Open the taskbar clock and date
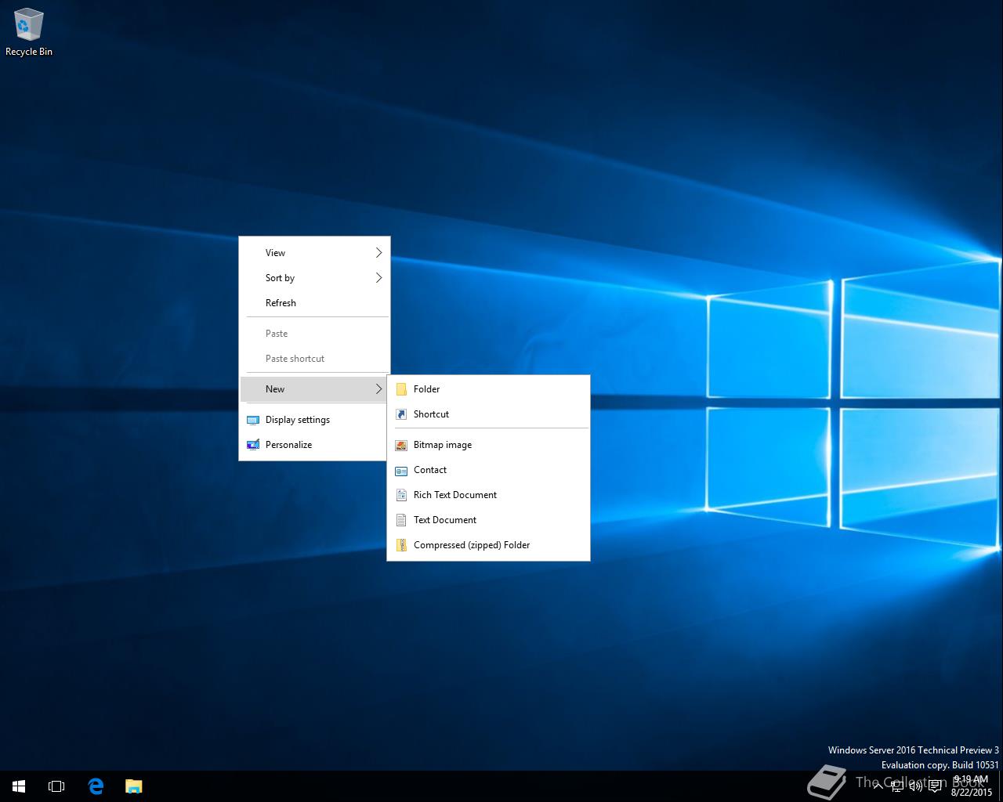The width and height of the screenshot is (1003, 802). (x=971, y=786)
